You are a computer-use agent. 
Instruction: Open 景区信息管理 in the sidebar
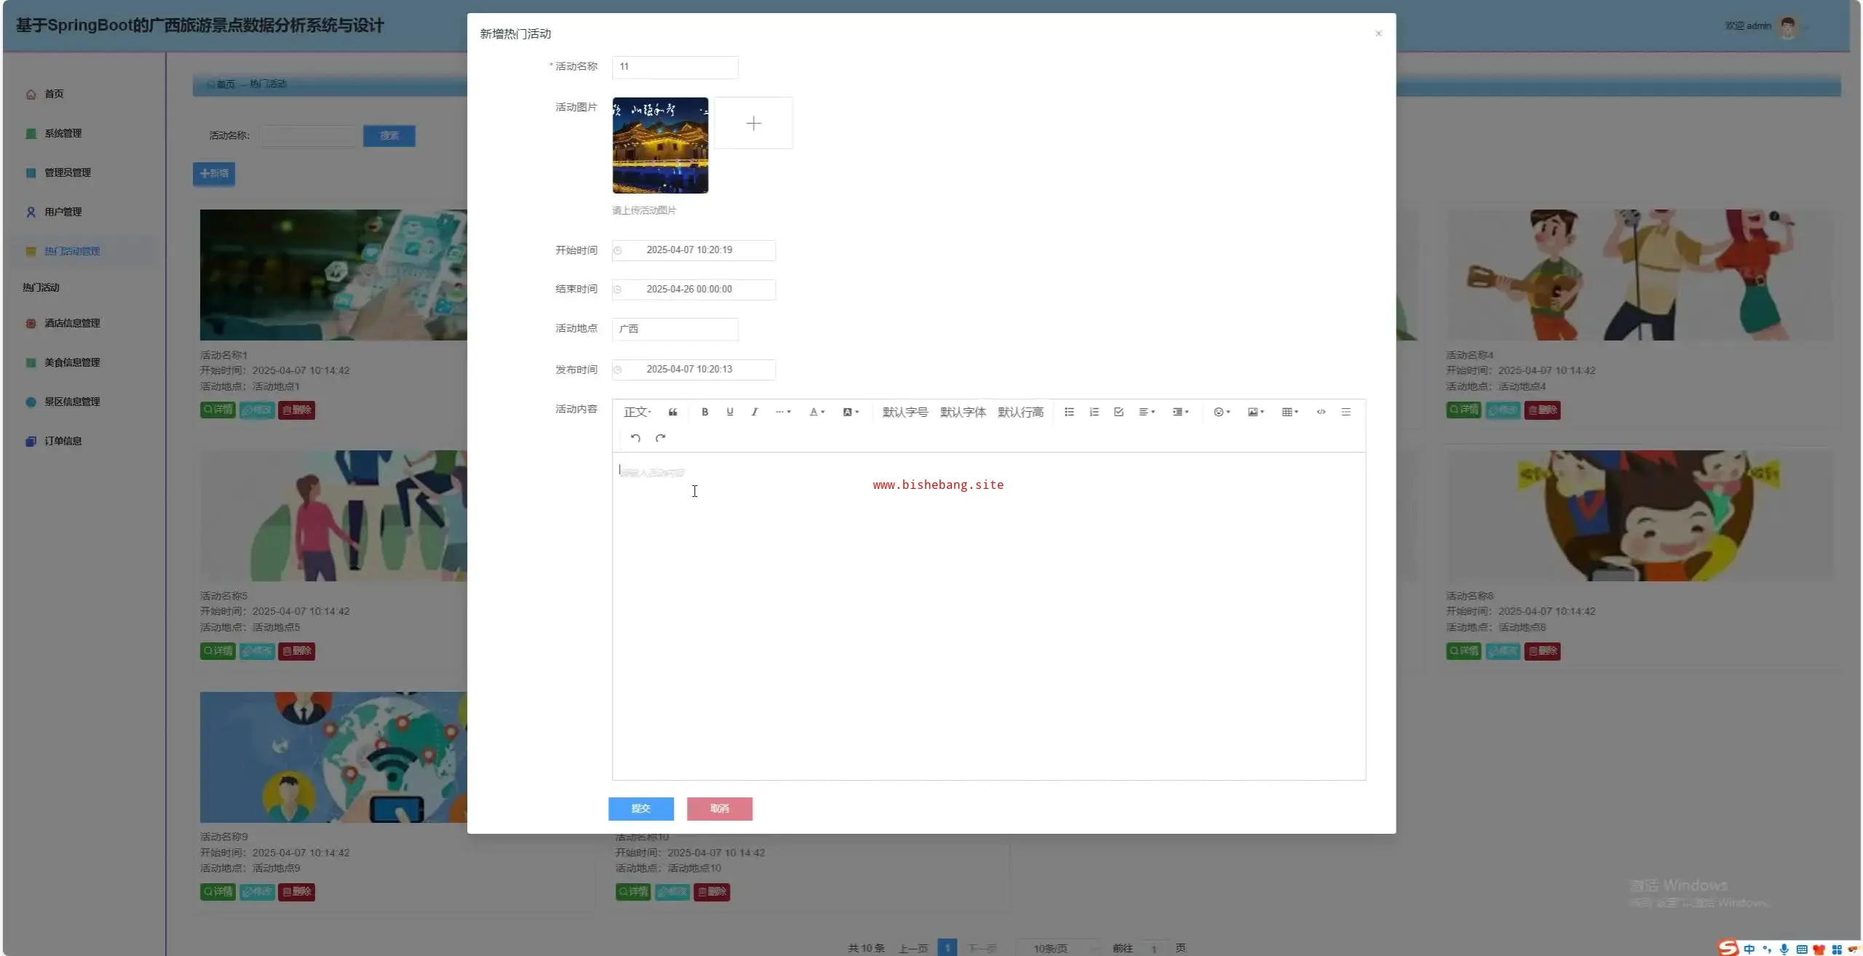pyautogui.click(x=71, y=402)
